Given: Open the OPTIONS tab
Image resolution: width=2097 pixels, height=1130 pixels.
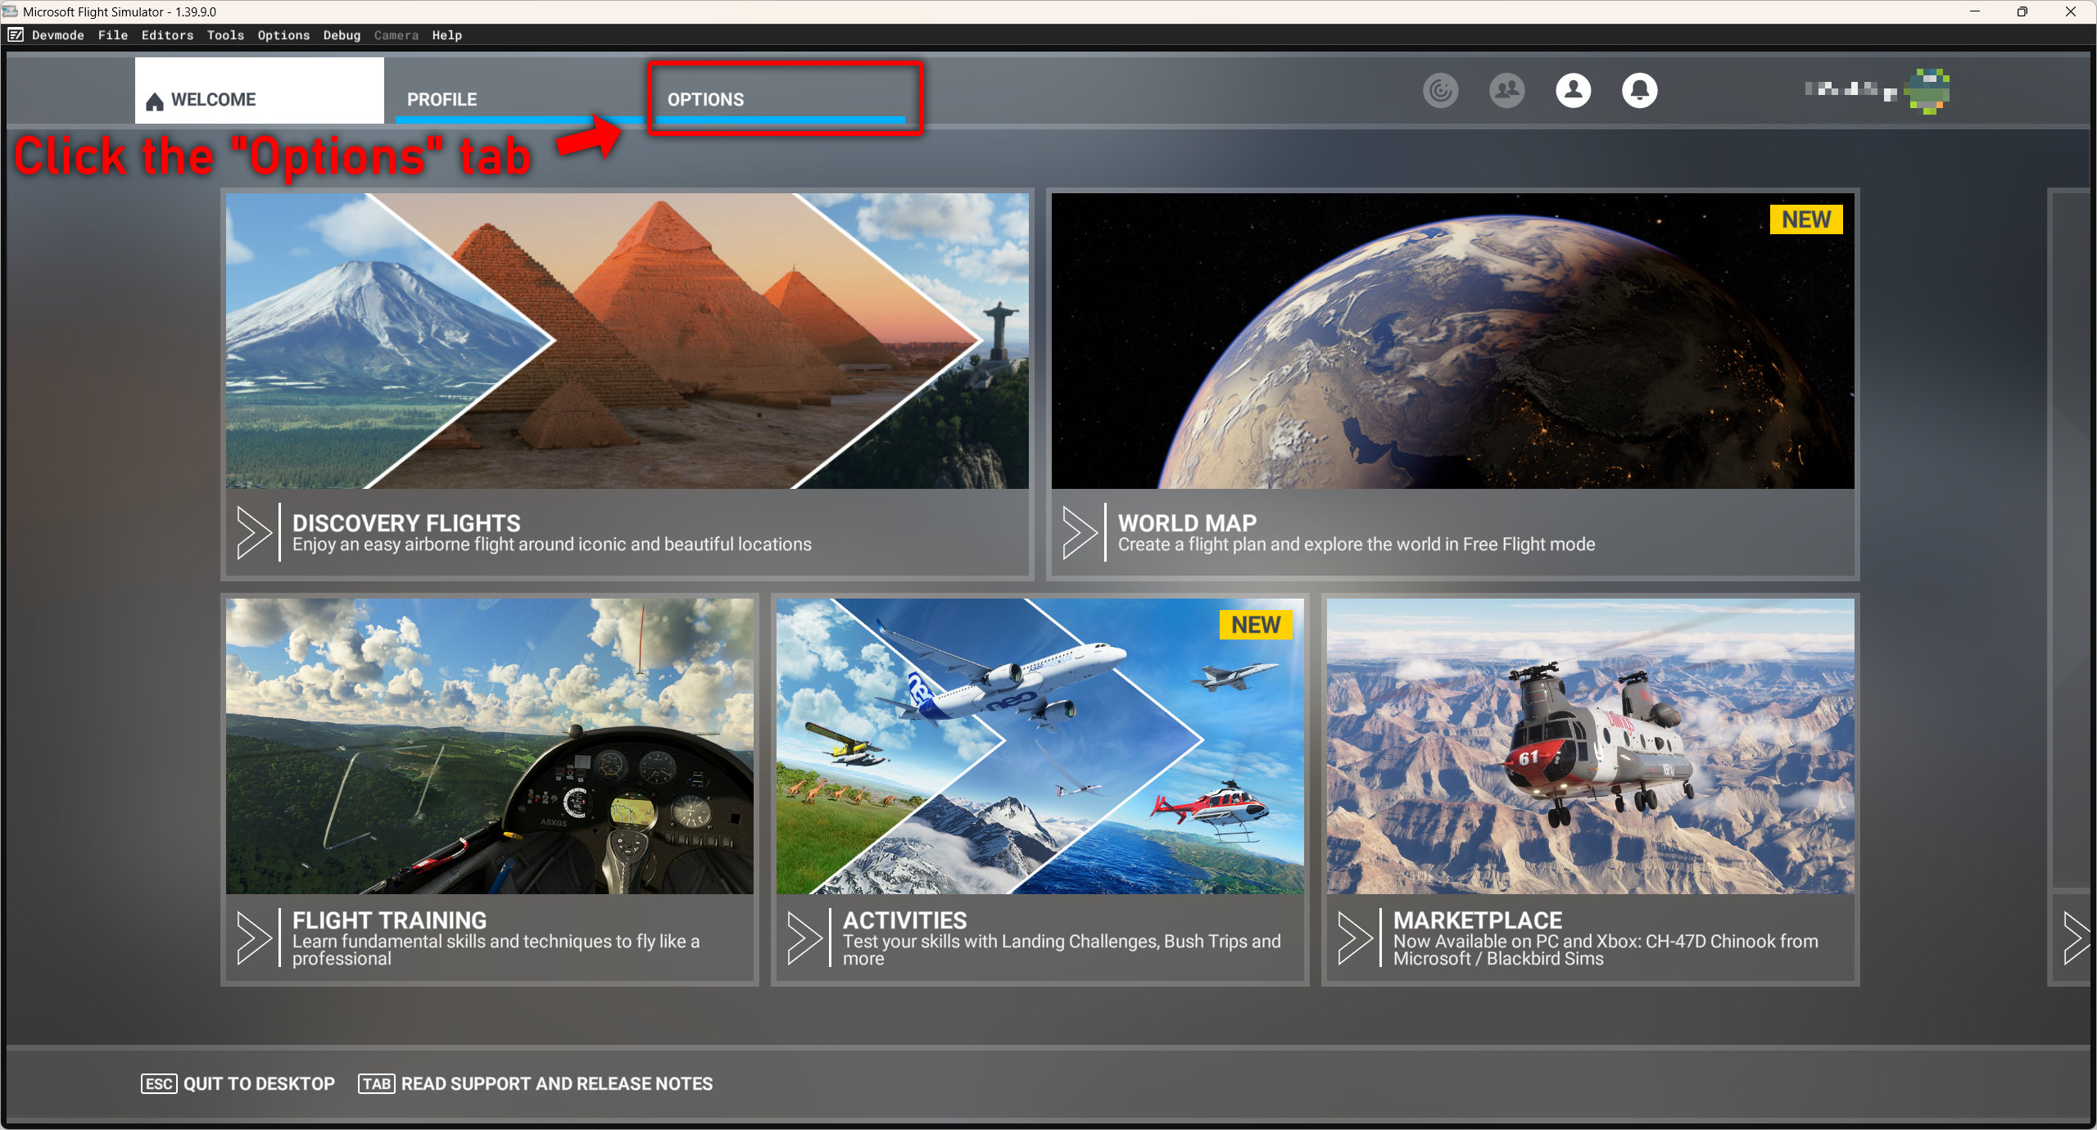Looking at the screenshot, I should pyautogui.click(x=781, y=92).
